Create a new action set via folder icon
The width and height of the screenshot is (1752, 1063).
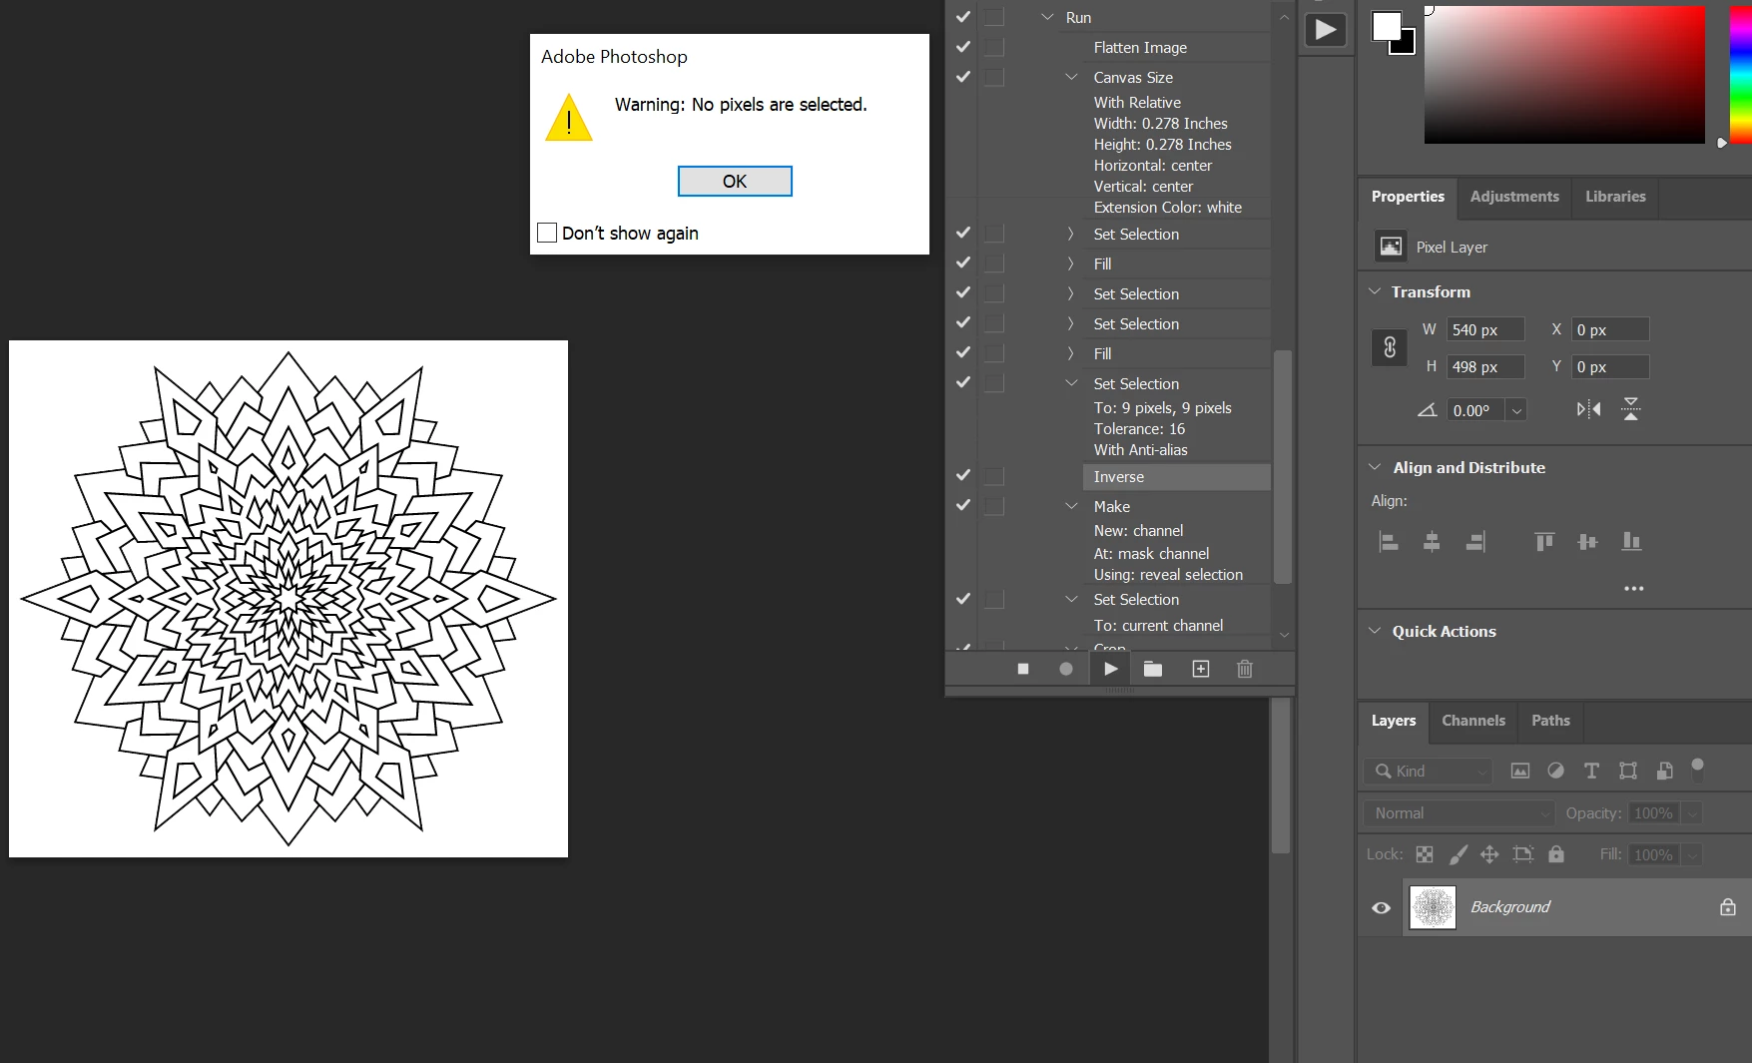1153,669
